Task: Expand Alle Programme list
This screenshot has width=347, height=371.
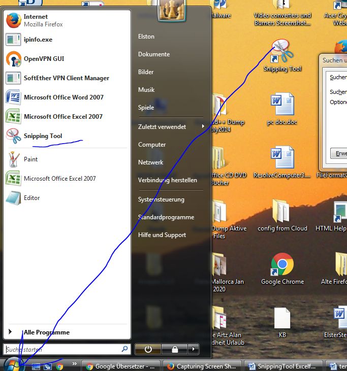Action: [x=67, y=332]
